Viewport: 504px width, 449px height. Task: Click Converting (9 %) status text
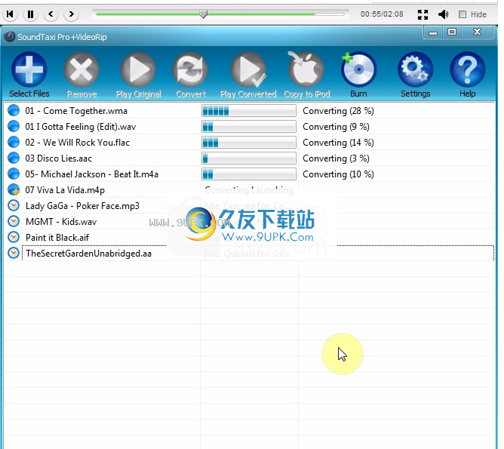tap(336, 127)
